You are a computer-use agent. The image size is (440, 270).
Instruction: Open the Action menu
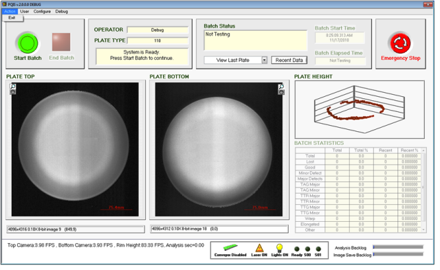(10, 12)
